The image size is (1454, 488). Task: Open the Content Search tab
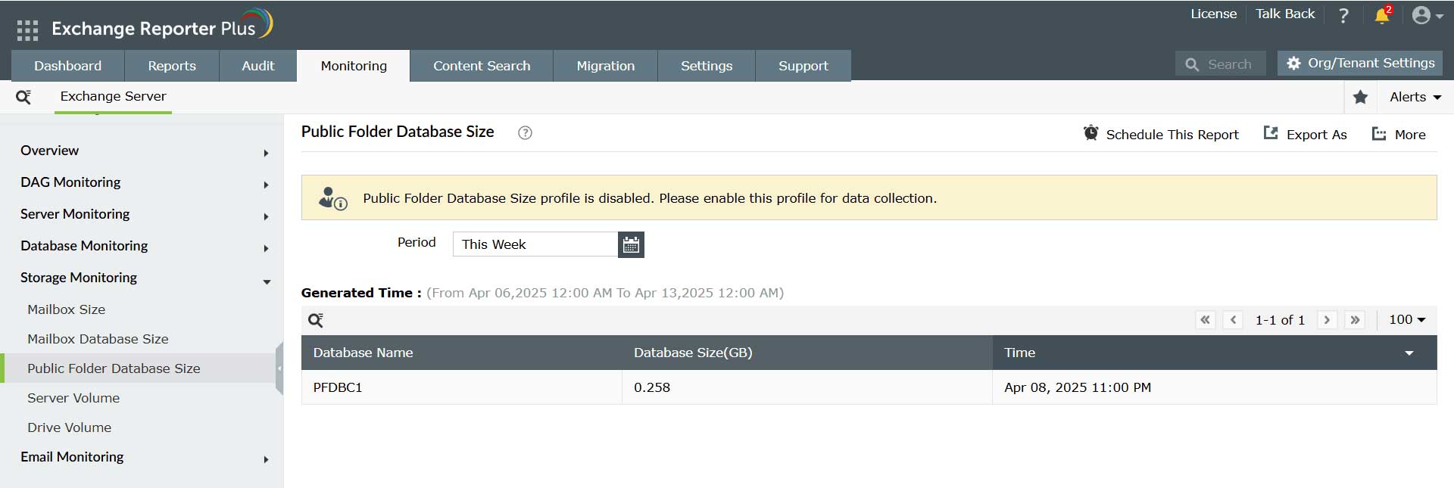[x=482, y=66]
